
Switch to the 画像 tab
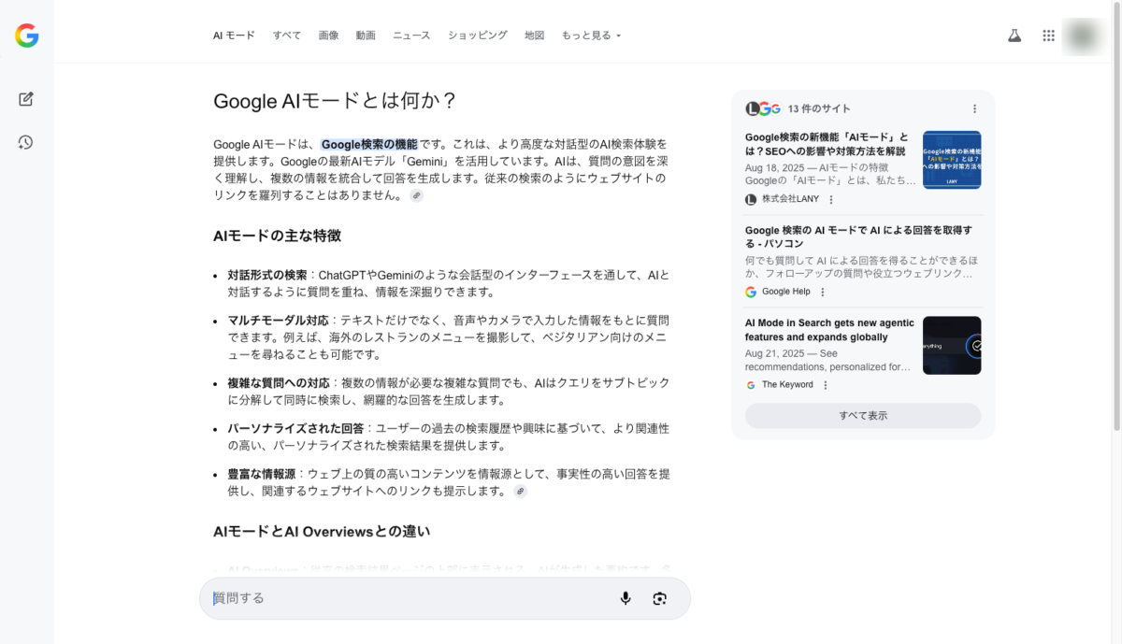(x=328, y=36)
